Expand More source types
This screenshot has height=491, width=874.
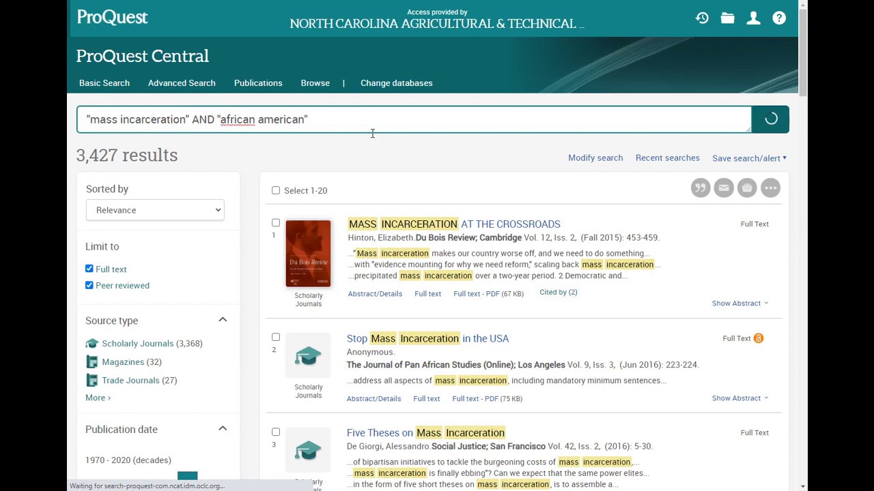pos(98,398)
